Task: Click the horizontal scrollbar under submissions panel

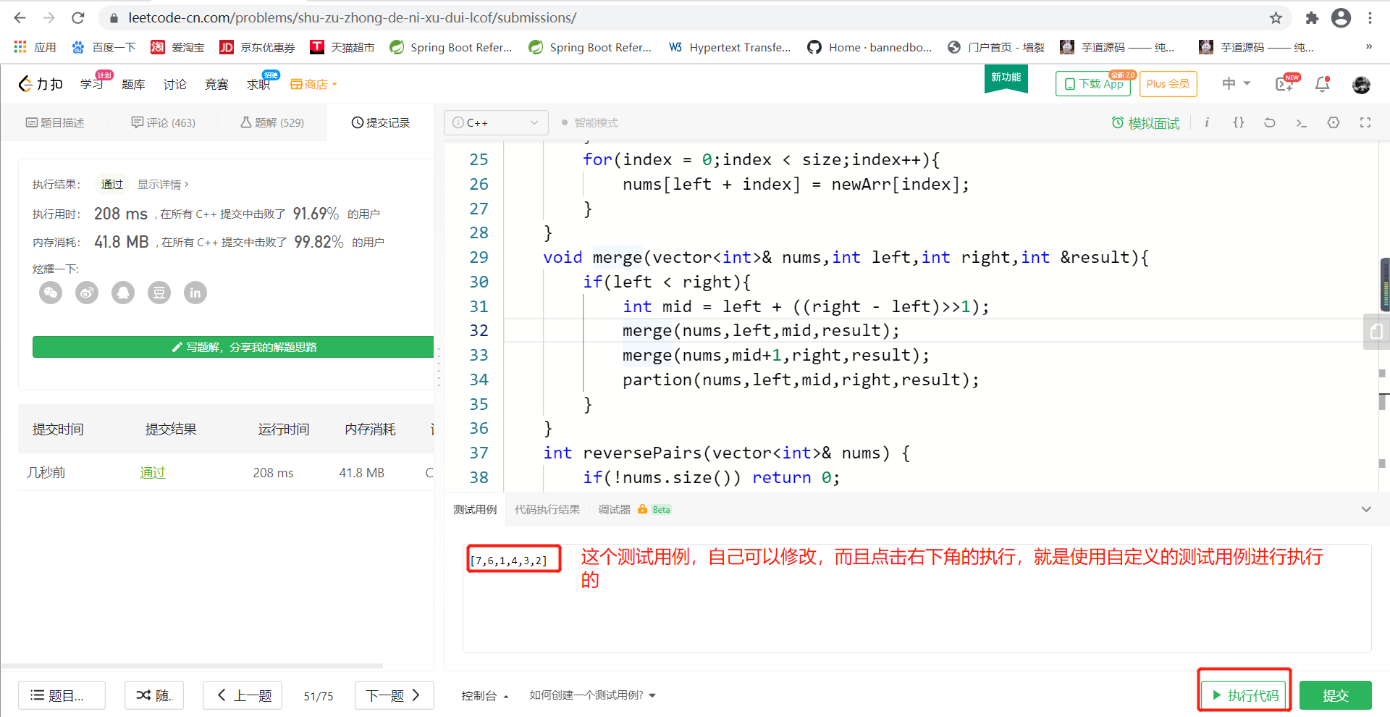Action: click(x=192, y=666)
